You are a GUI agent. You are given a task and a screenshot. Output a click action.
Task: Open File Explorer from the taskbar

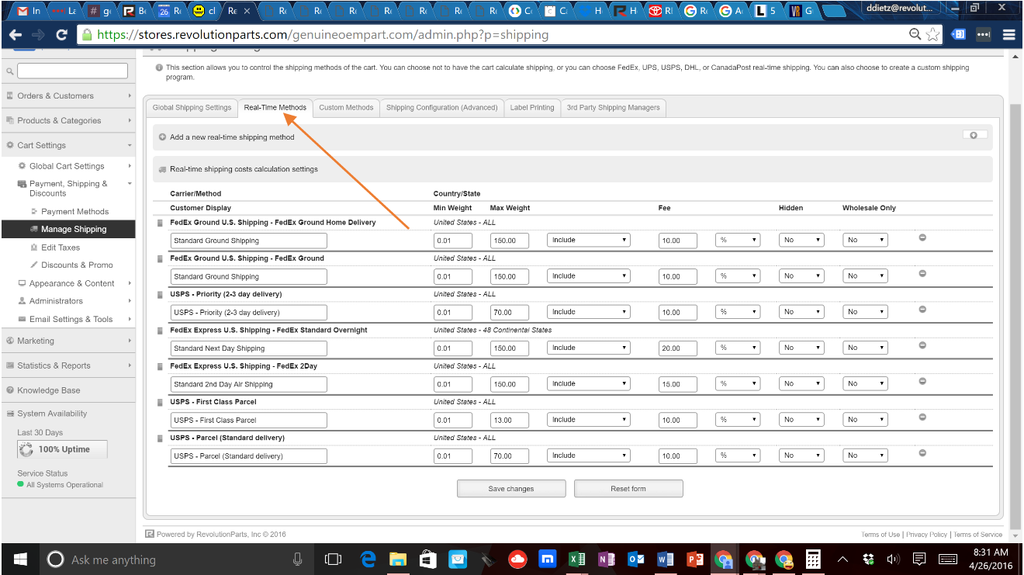pos(398,559)
